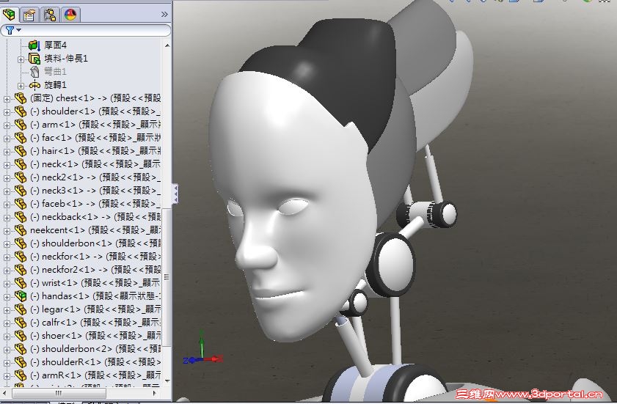Viewport: 617px width, 404px height.
Task: Select the 旋轉1 revolve feature icon
Action: point(34,85)
